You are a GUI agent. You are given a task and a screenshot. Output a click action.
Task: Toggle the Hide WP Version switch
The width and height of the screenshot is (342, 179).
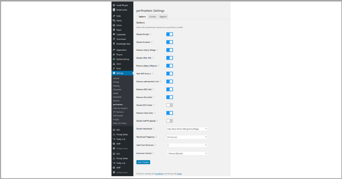click(x=170, y=74)
